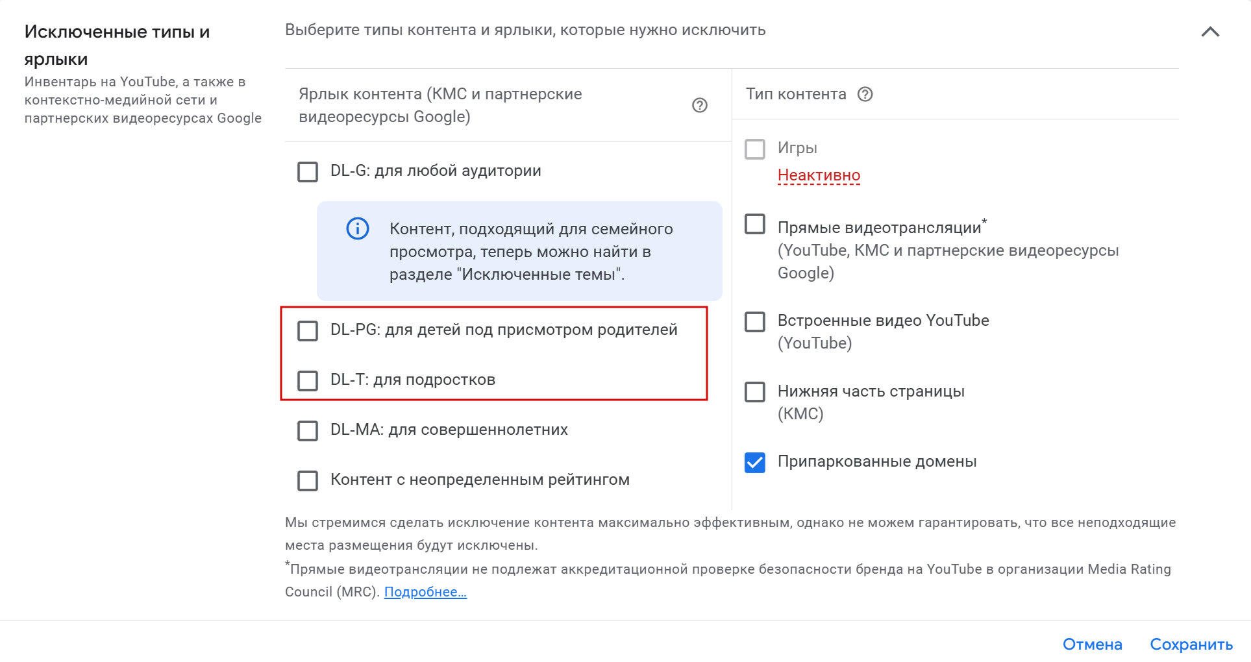This screenshot has width=1251, height=662.
Task: Collapse the excluded types section chevron
Action: 1210,32
